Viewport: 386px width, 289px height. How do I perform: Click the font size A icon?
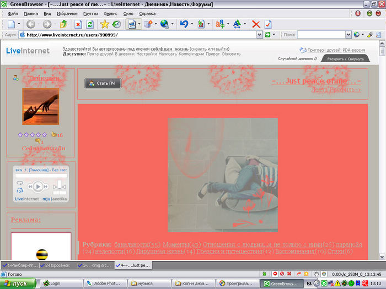(x=237, y=24)
